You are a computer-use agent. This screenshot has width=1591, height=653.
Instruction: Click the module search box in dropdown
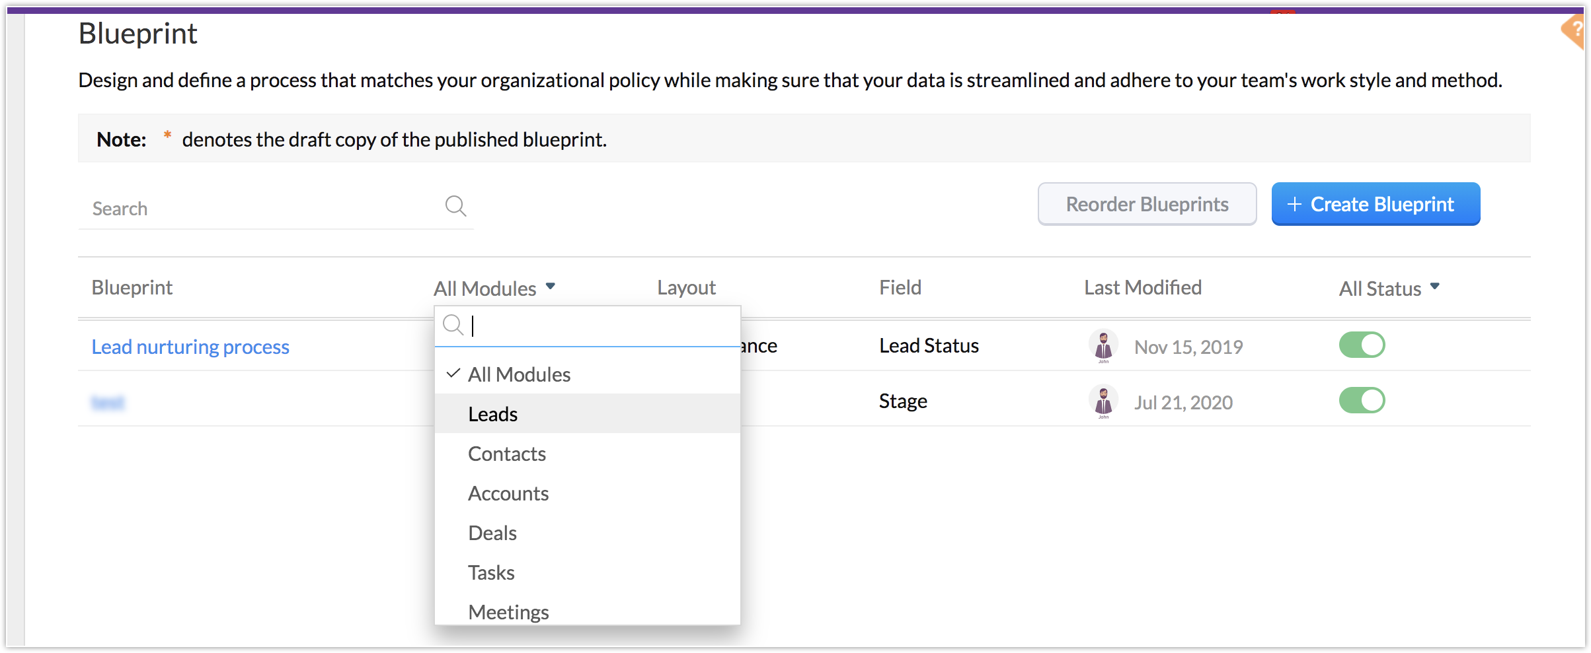601,326
